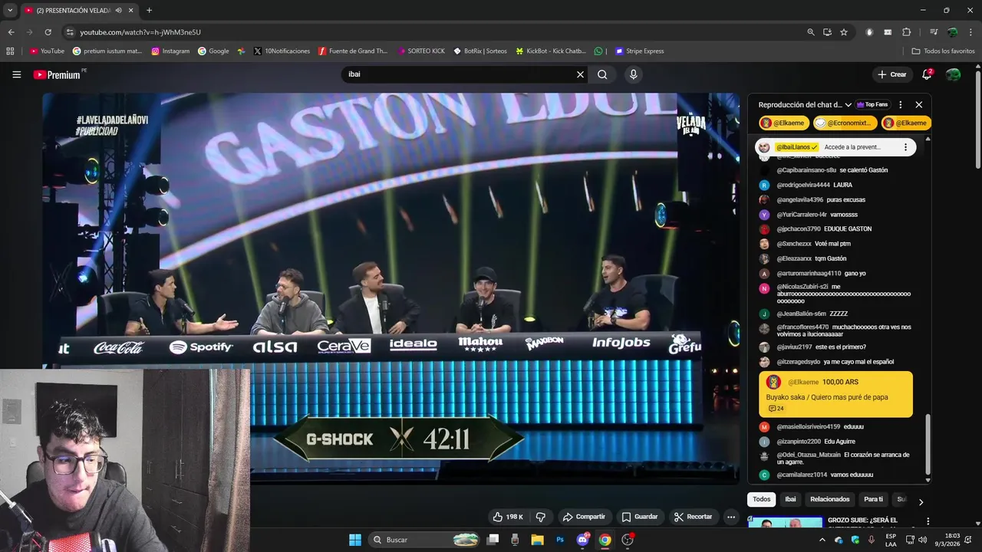
Task: Open @Ecronomixt Super Chat chip
Action: coord(845,123)
